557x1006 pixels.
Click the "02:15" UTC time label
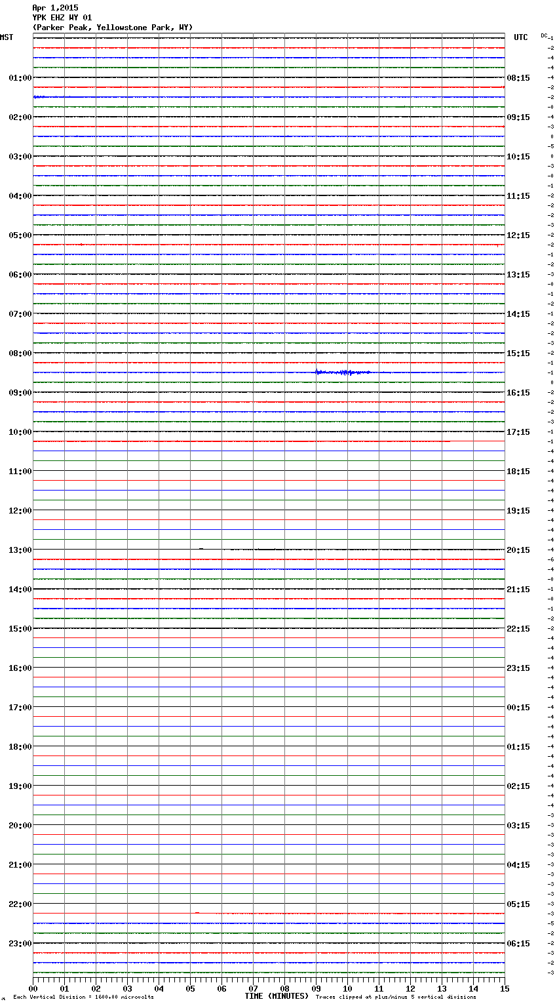tap(518, 786)
